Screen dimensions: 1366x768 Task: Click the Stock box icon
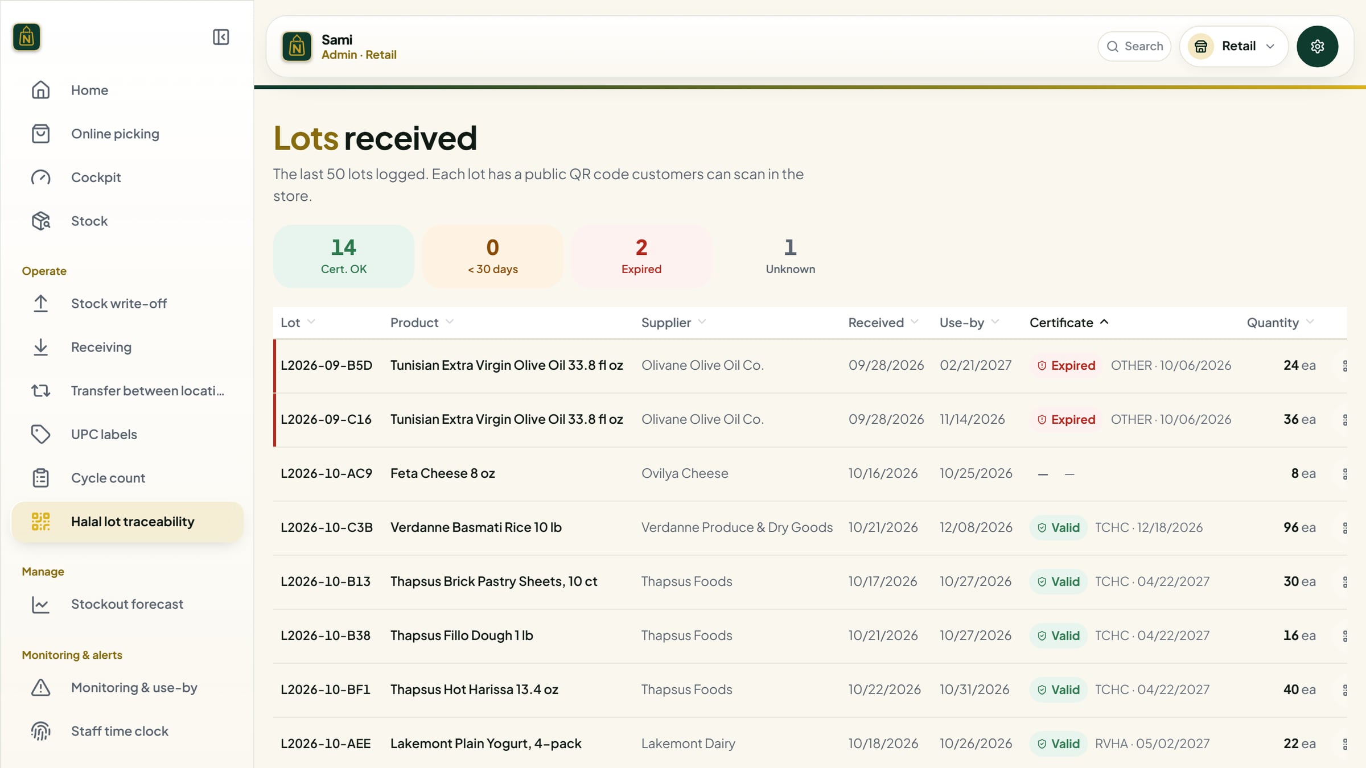[40, 221]
